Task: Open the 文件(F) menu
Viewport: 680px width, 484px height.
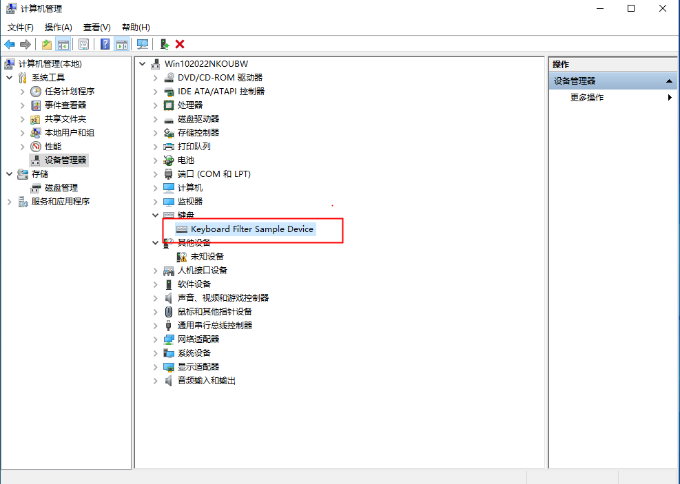Action: tap(21, 28)
